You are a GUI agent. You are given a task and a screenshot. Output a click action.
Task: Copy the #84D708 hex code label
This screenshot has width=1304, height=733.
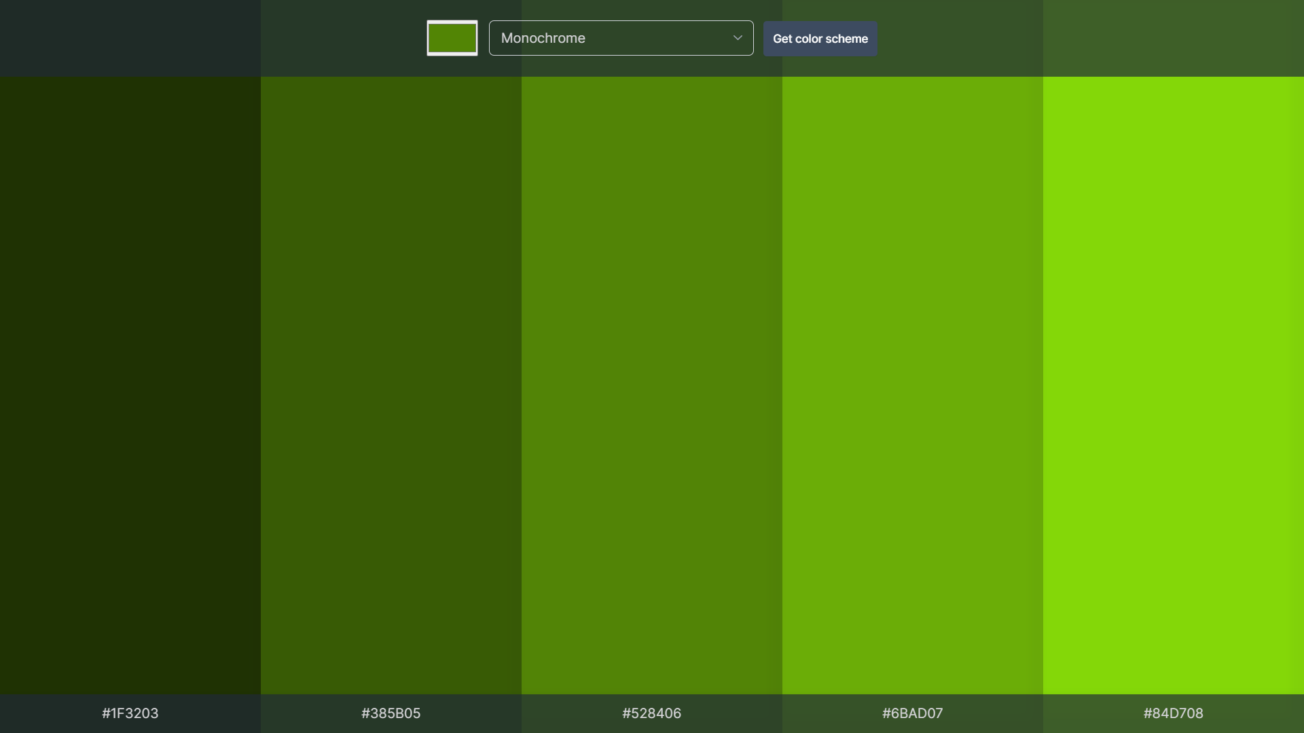point(1174,713)
